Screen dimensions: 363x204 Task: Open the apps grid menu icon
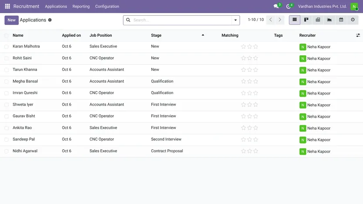[7, 6]
